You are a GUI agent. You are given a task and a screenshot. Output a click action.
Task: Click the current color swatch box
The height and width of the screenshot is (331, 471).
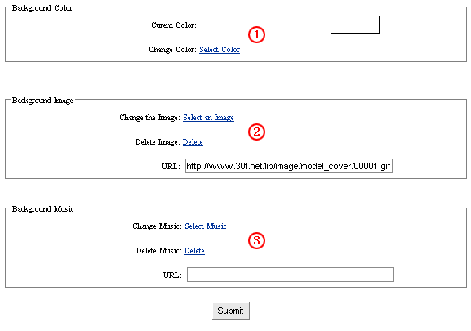point(355,25)
